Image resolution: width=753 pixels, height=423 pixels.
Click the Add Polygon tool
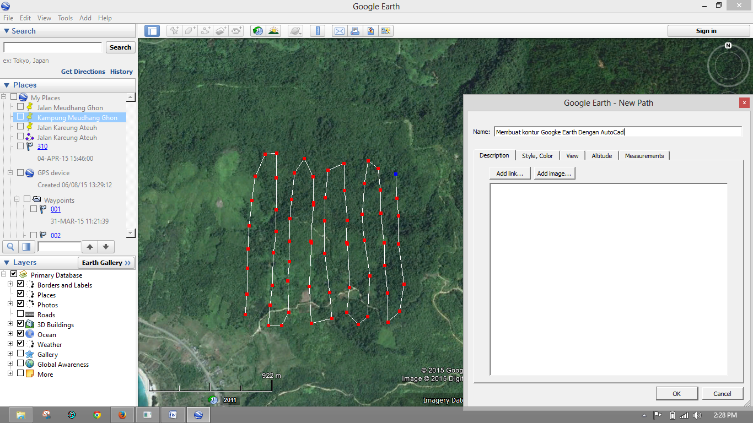[190, 31]
